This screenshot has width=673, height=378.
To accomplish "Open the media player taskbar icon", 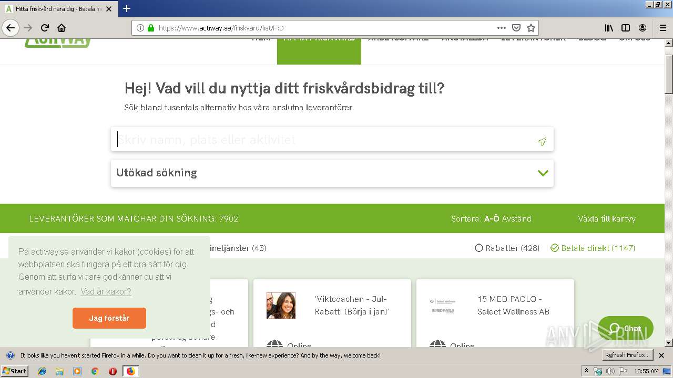I will (77, 371).
